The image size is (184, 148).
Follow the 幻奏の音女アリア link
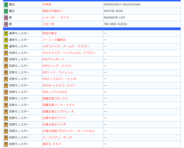[54, 118]
